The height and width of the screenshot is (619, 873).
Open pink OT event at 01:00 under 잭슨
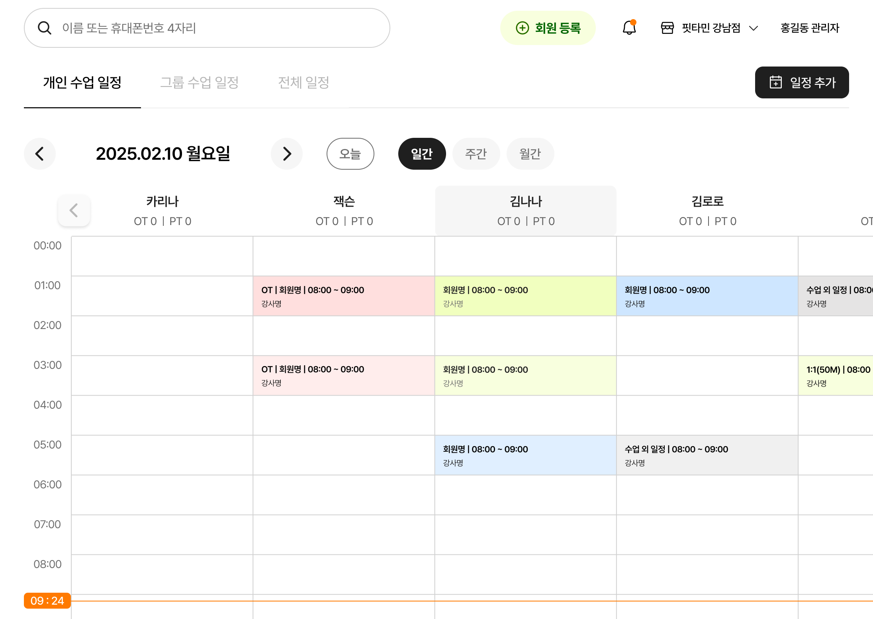click(x=343, y=296)
